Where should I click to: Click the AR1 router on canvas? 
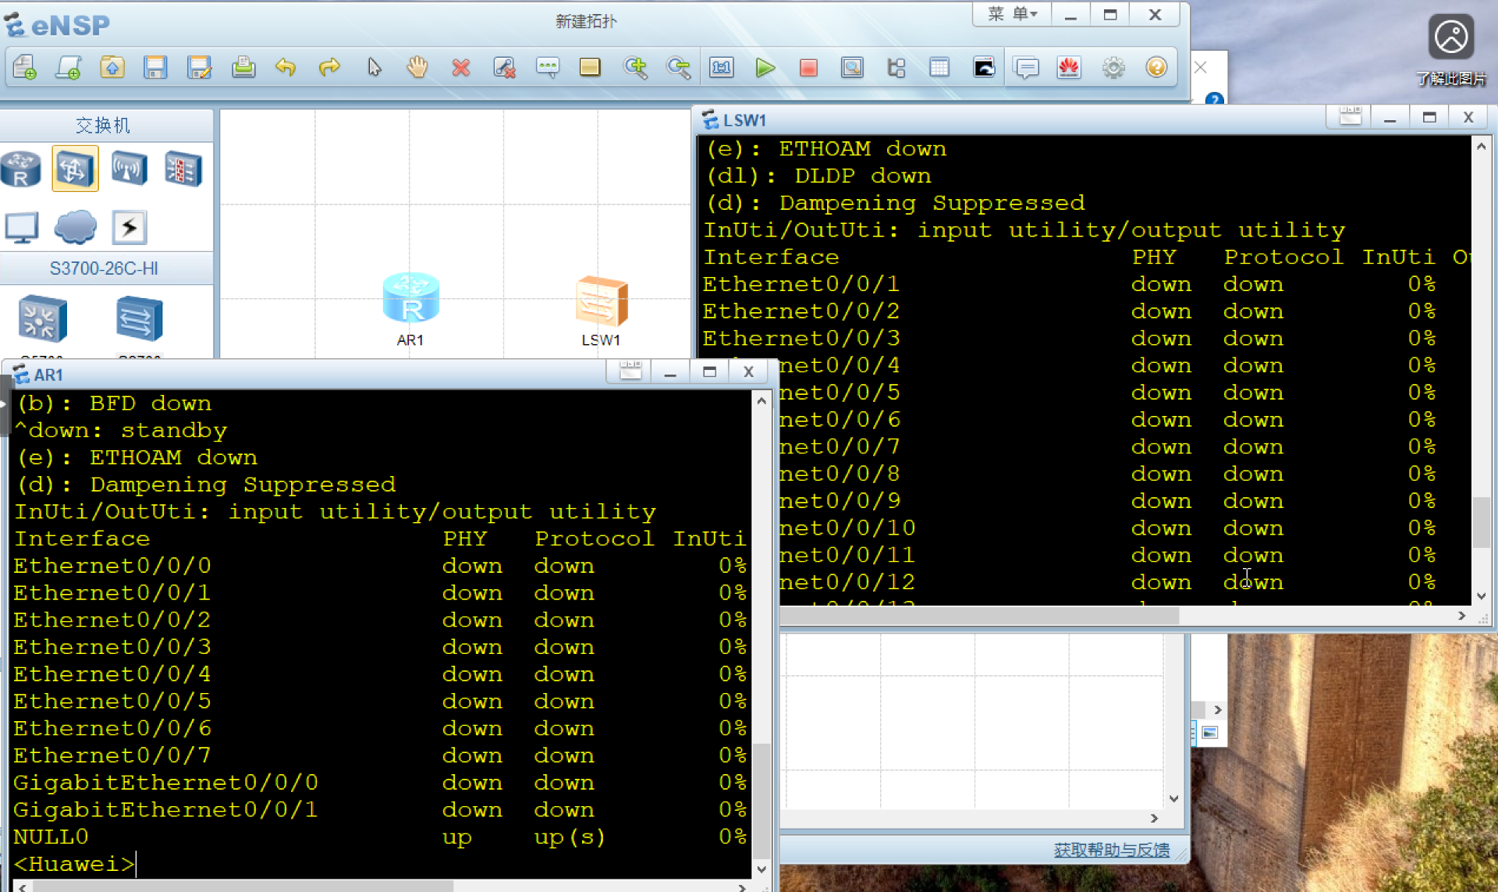point(411,299)
